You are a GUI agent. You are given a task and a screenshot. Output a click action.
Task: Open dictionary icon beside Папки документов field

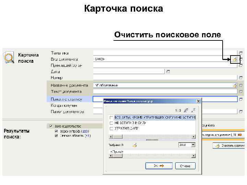coord(241,112)
